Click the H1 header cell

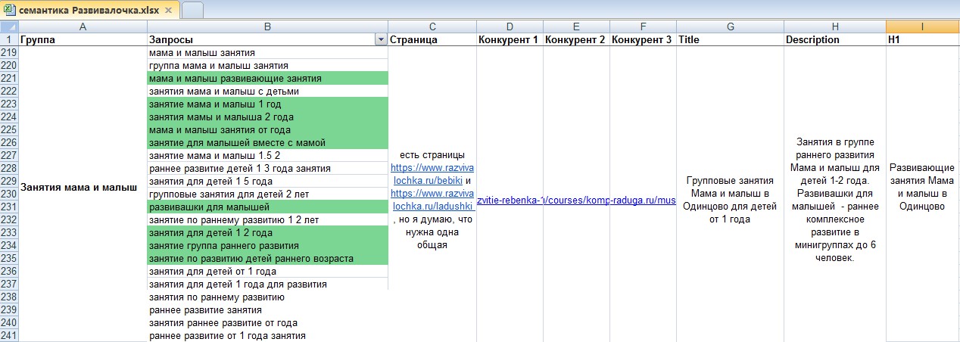pyautogui.click(x=923, y=39)
